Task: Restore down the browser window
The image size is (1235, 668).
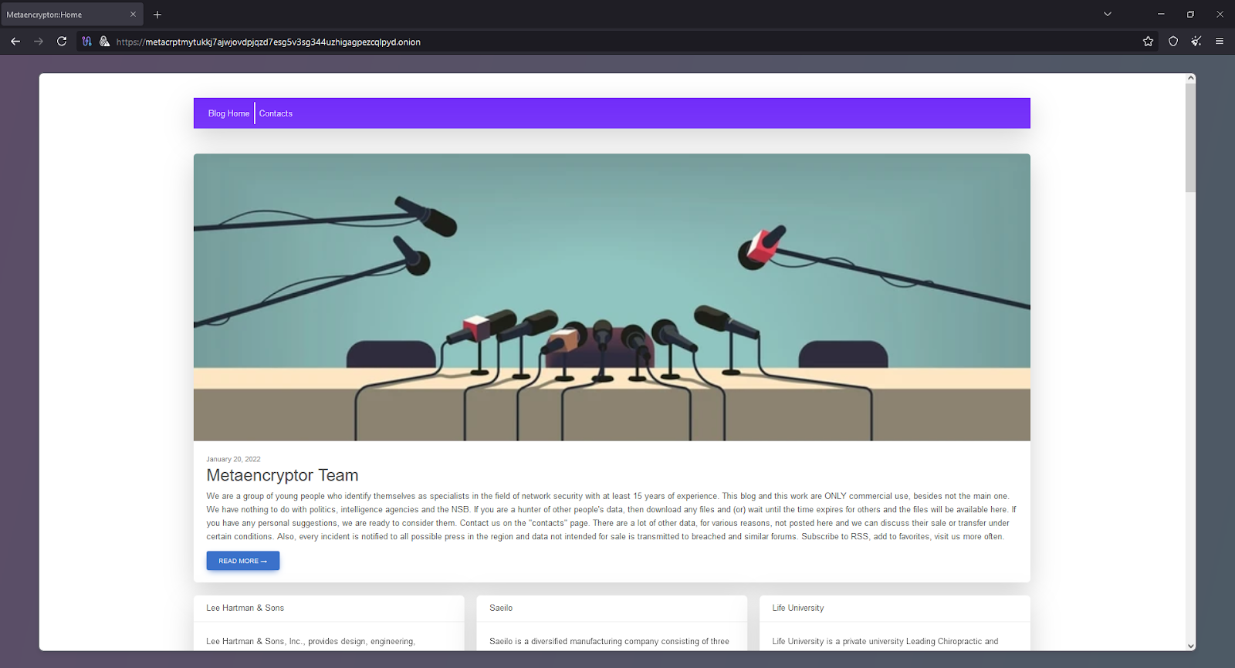Action: 1190,14
